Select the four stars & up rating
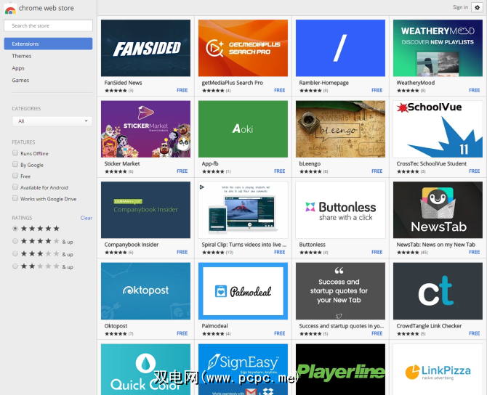Image resolution: width=487 pixels, height=395 pixels. (x=15, y=241)
